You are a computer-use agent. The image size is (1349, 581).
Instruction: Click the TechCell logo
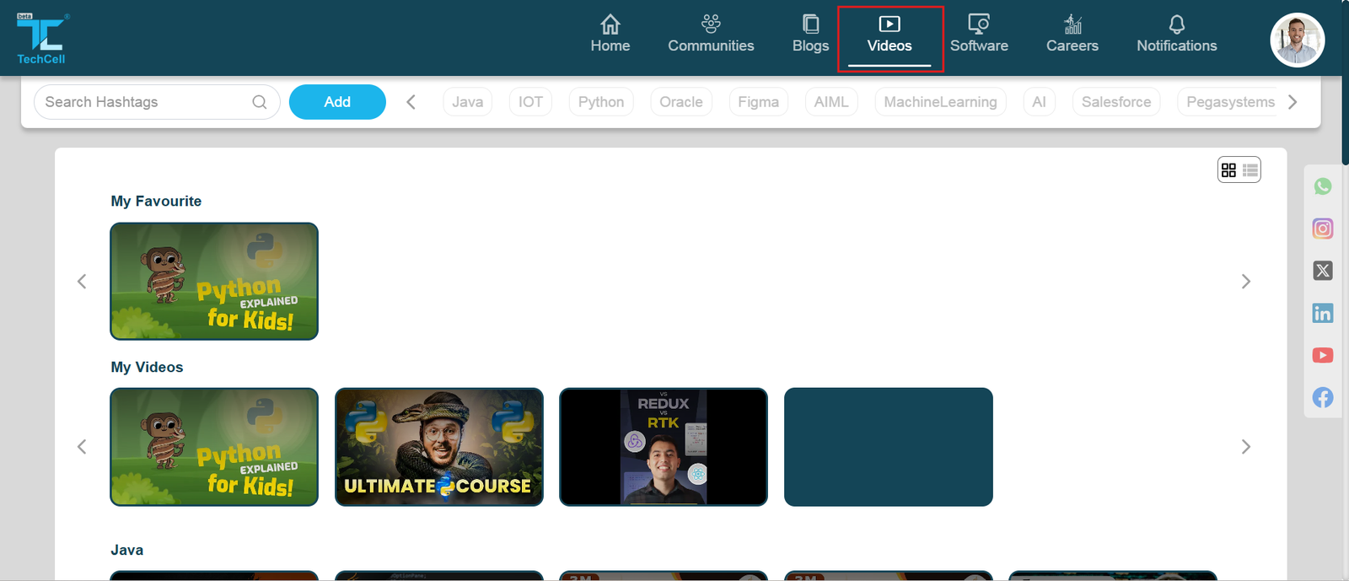40,38
